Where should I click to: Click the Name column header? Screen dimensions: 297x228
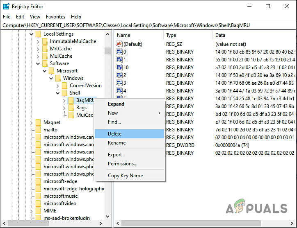click(x=139, y=35)
